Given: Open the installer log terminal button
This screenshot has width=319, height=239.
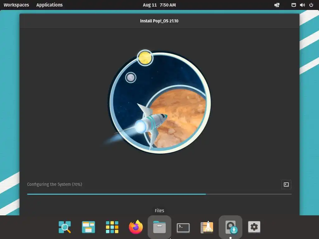Looking at the screenshot, I should [286, 184].
